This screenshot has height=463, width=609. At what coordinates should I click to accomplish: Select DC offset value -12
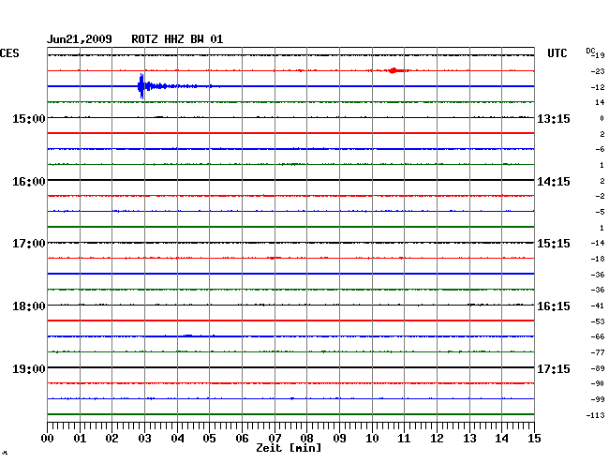pyautogui.click(x=598, y=87)
